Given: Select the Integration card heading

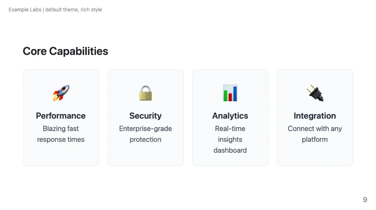Looking at the screenshot, I should 315,116.
